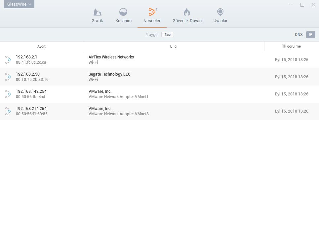Viewport: 319px width, 245px height.
Task: Minimize the GlassWire window
Action: [291, 5]
